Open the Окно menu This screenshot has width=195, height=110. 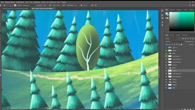point(58,2)
